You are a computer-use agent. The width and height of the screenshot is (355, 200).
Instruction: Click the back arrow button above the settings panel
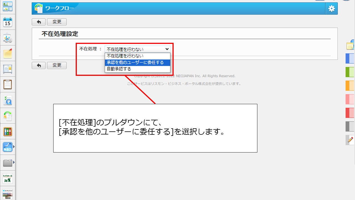coord(39,22)
